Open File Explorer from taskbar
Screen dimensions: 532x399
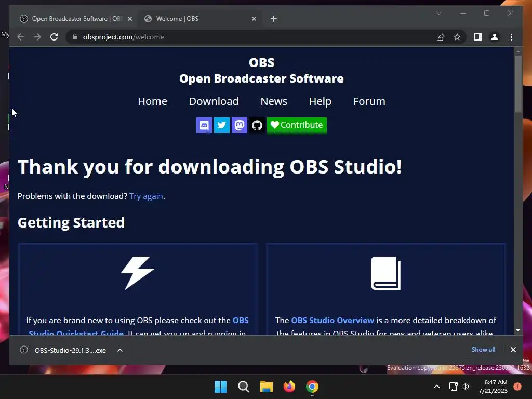267,387
